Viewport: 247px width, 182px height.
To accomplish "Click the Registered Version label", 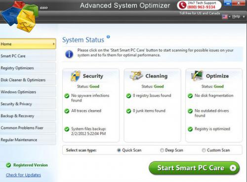I will pos(31,165).
